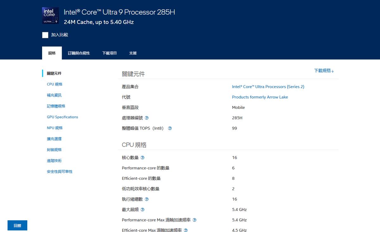Viewport: 380px width, 232px height.
Task: Jump to 封裝規格 in sidebar
Action: [54, 150]
